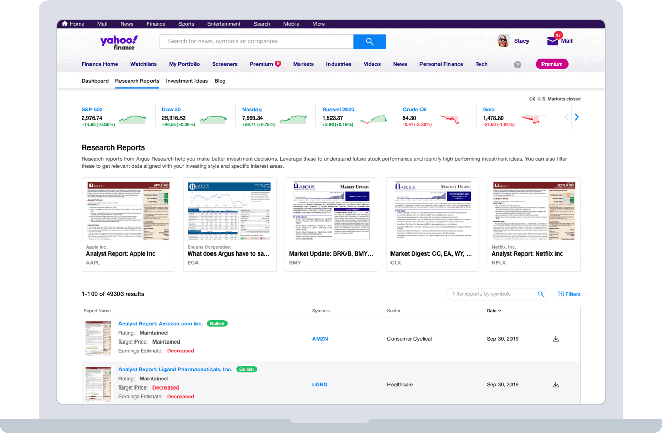Open Sports in the top bar
Screen dimensions: 662x433
click(186, 24)
